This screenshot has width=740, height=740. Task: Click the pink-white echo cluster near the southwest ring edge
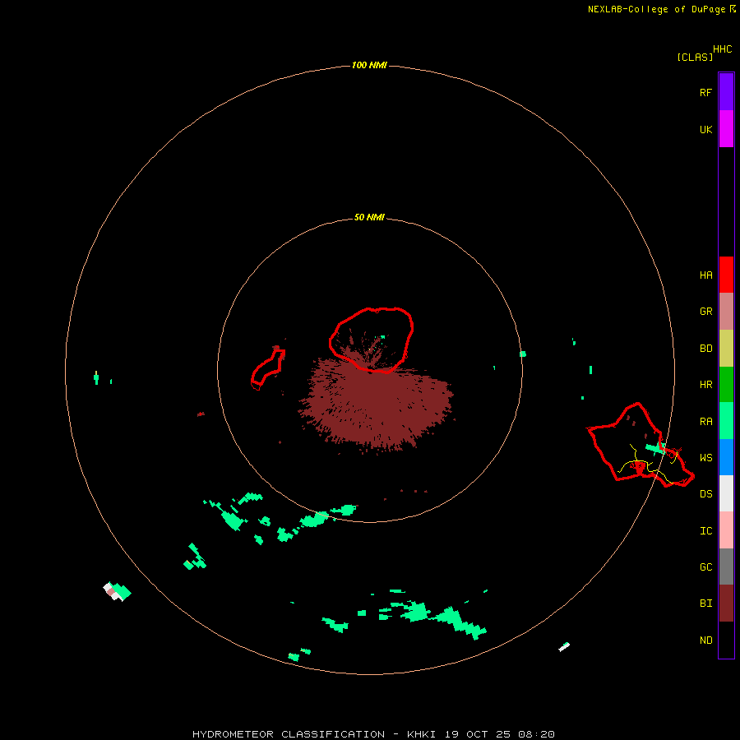click(x=117, y=591)
